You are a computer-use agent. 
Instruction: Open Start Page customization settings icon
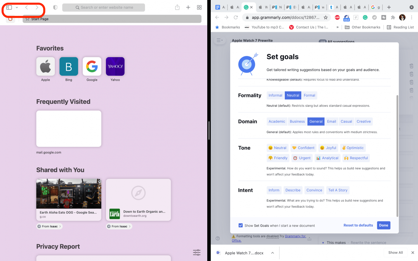197,252
